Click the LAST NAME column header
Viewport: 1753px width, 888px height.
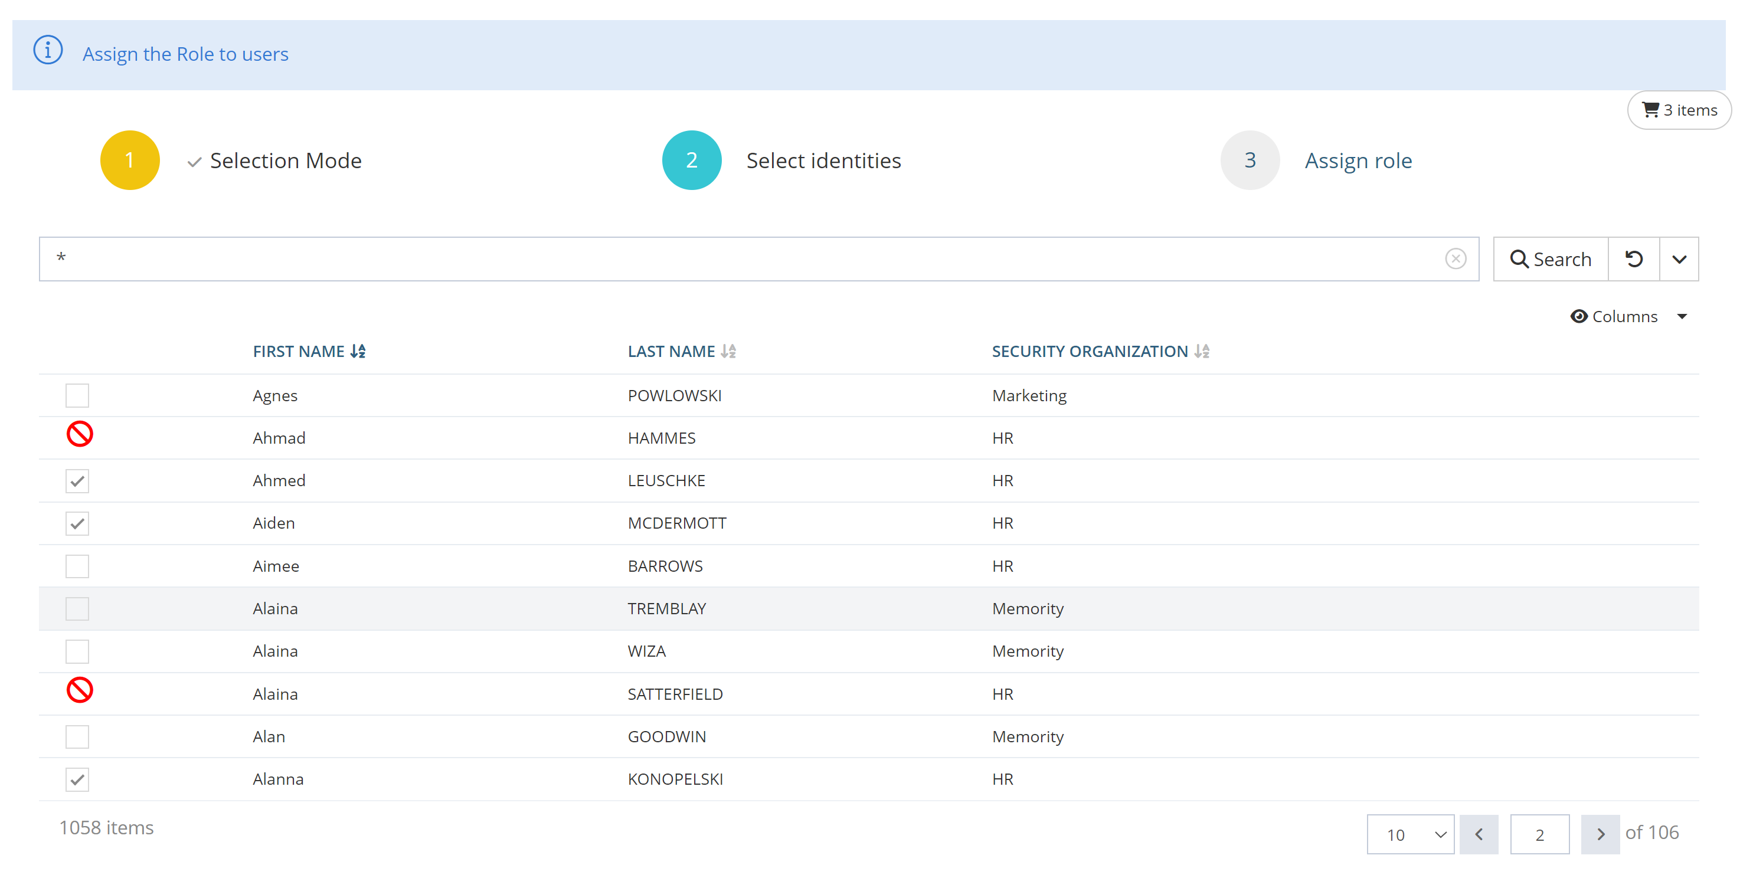[x=671, y=351]
